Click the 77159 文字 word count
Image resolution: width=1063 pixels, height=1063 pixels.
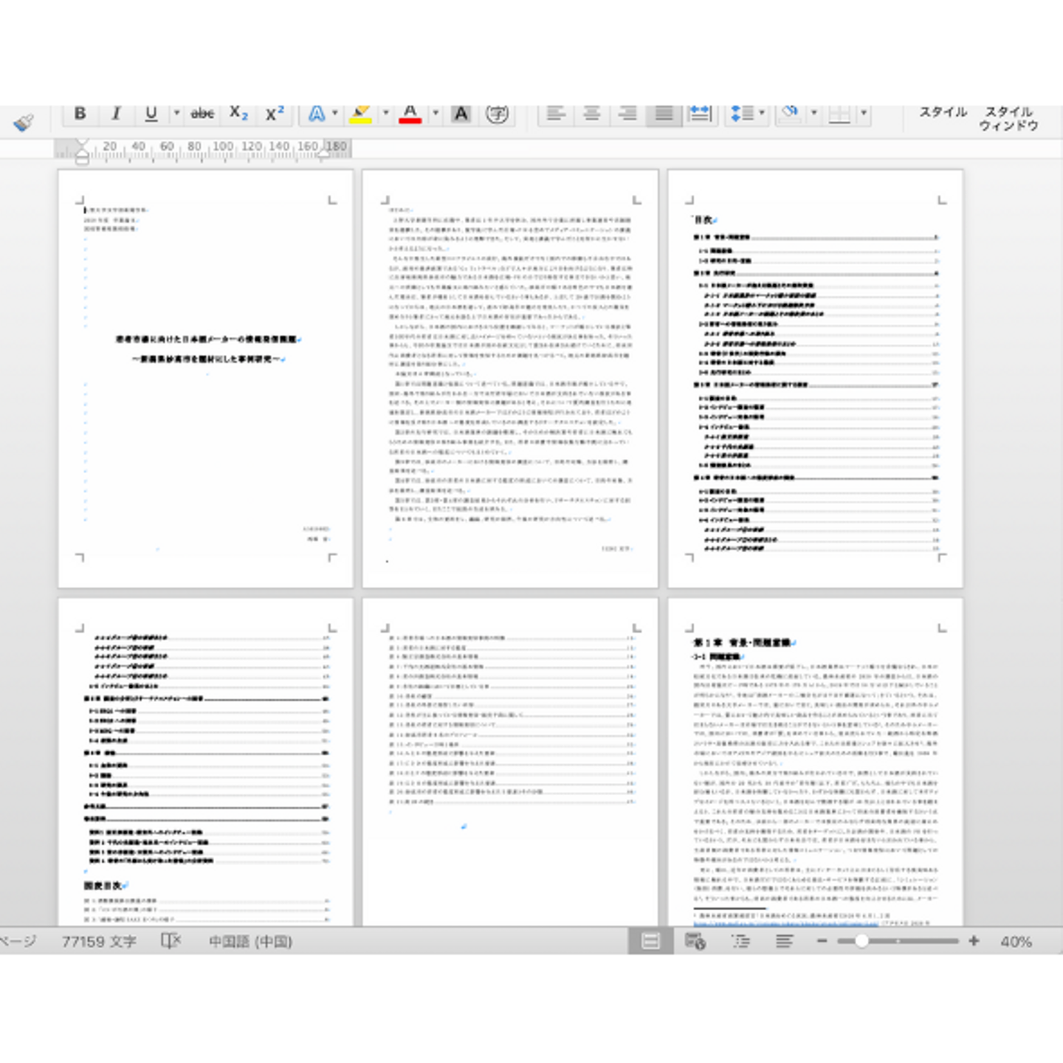99,941
